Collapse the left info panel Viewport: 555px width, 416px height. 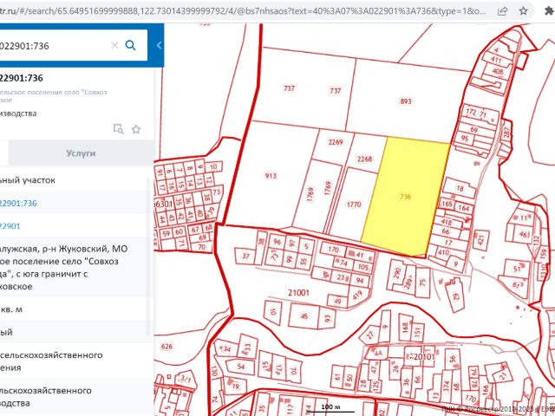pos(159,45)
